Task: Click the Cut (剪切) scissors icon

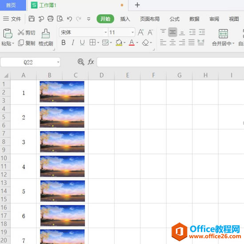Action: click(x=21, y=32)
